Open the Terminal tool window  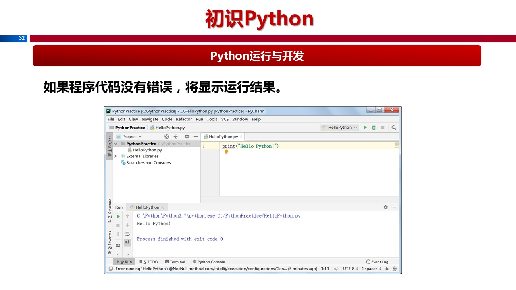[175, 262]
